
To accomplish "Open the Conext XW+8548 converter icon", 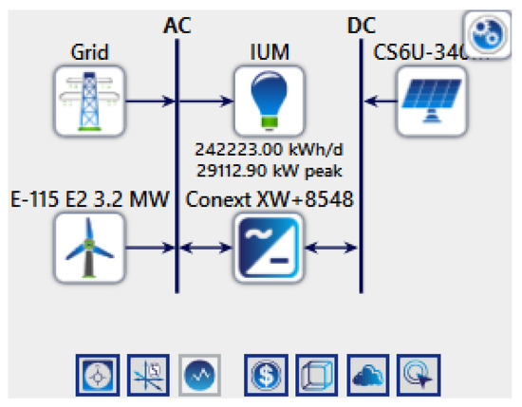I will (x=269, y=248).
